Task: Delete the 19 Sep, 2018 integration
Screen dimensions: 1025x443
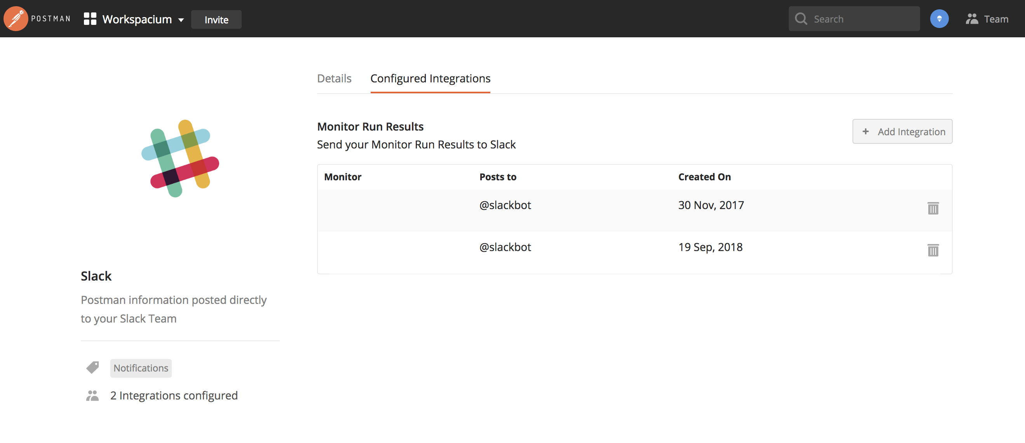Action: click(933, 250)
